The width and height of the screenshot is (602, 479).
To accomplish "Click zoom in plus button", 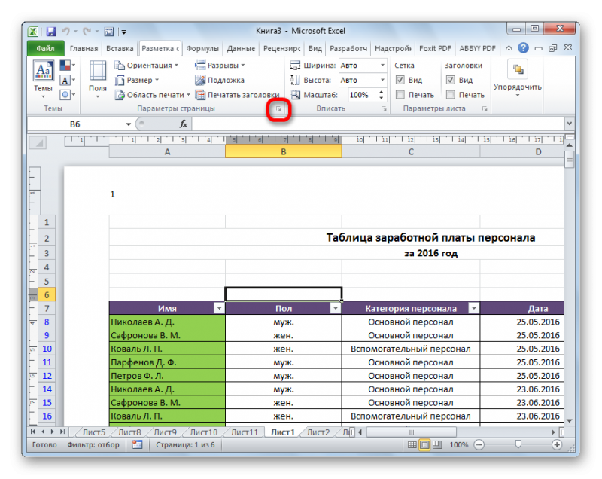I will tap(556, 445).
